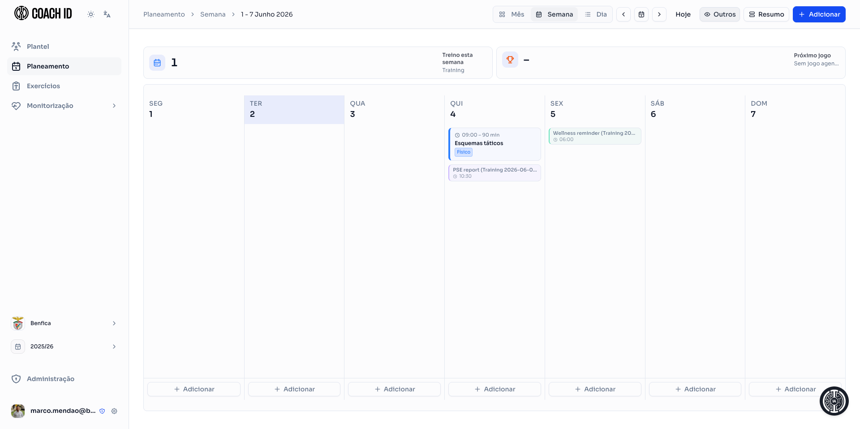Image resolution: width=860 pixels, height=429 pixels.
Task: Go to Planeamento breadcrumb
Action: [164, 14]
